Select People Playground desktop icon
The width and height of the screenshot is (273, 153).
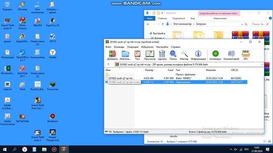click(52, 136)
